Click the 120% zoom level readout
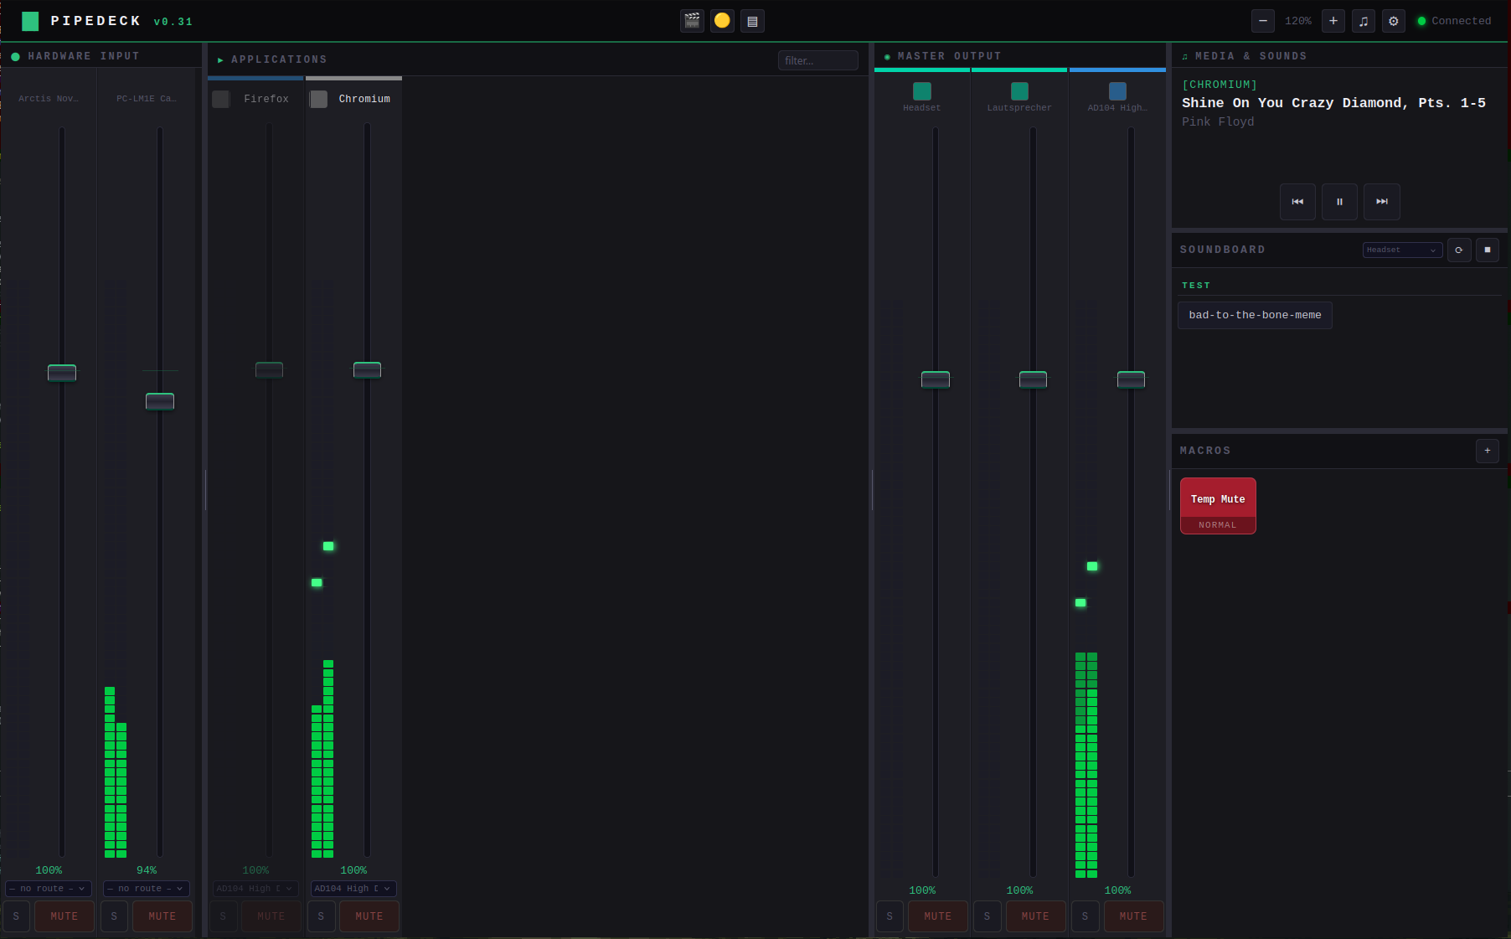 1298,21
